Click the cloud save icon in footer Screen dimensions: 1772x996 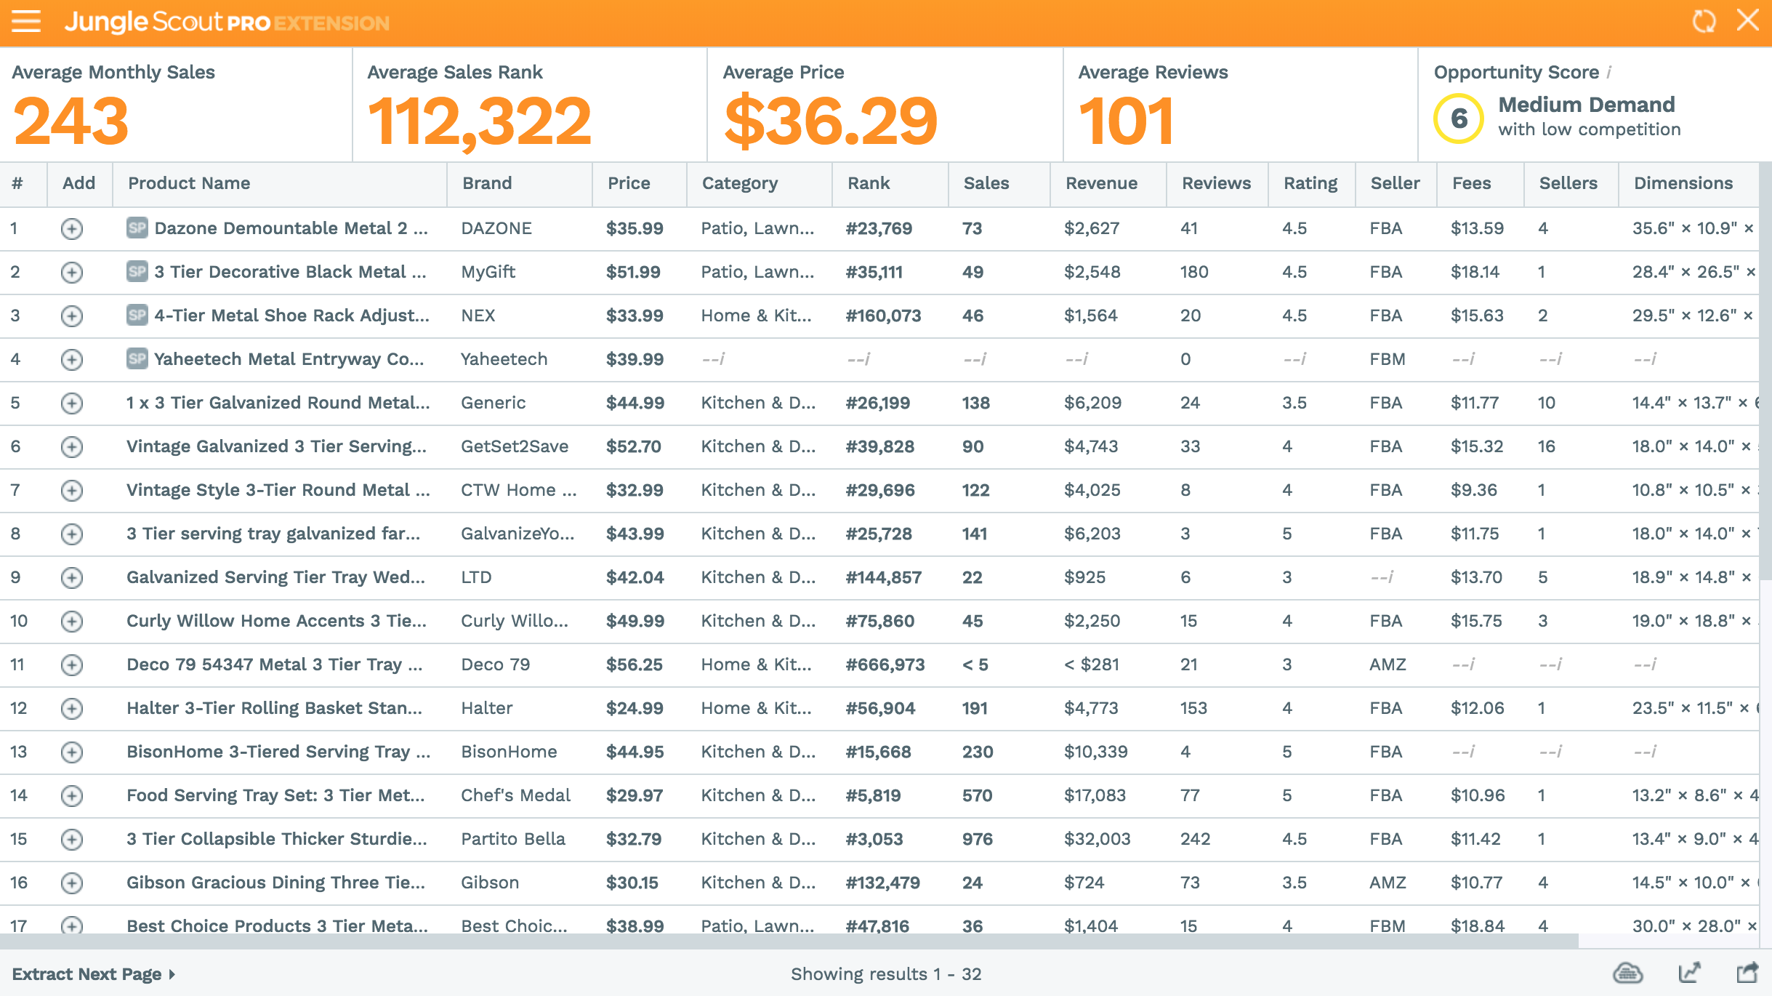(x=1627, y=973)
